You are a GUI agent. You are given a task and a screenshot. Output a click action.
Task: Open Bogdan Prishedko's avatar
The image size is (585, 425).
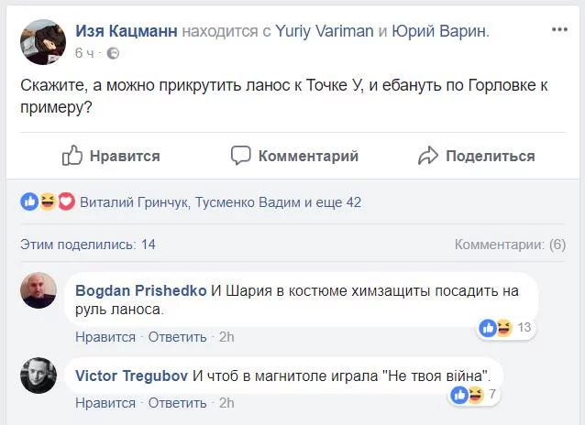[39, 290]
